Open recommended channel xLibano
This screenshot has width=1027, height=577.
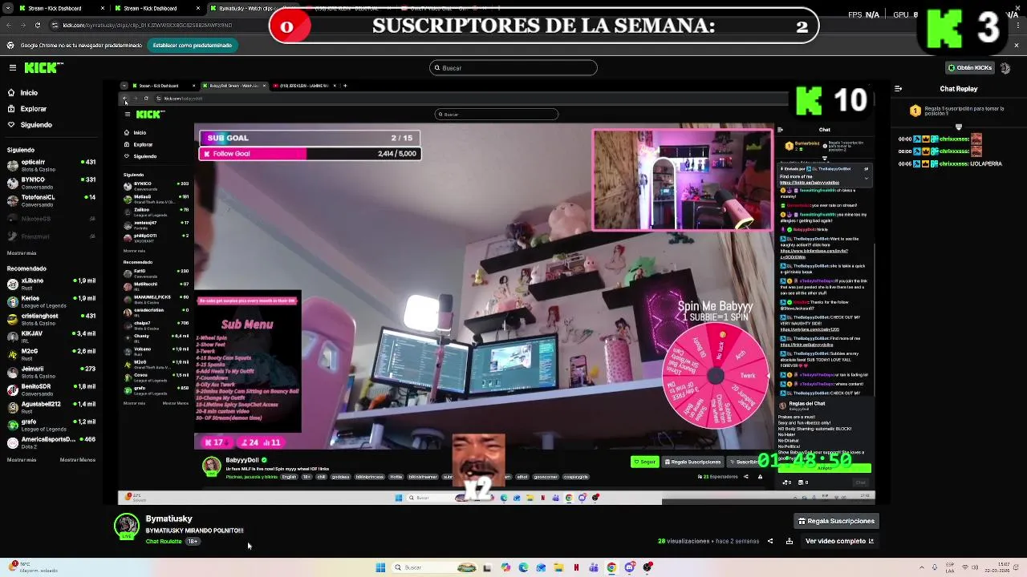51,284
